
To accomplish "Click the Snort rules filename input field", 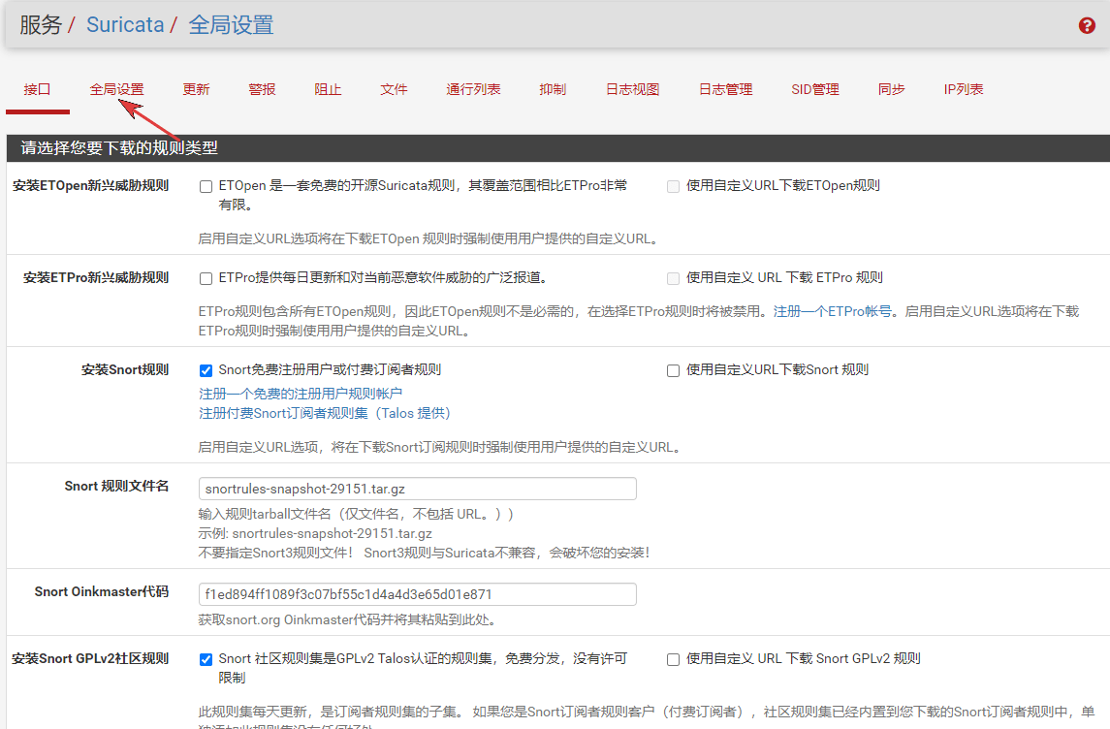I will [x=417, y=489].
